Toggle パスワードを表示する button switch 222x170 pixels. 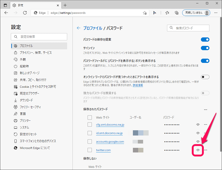click(205, 61)
